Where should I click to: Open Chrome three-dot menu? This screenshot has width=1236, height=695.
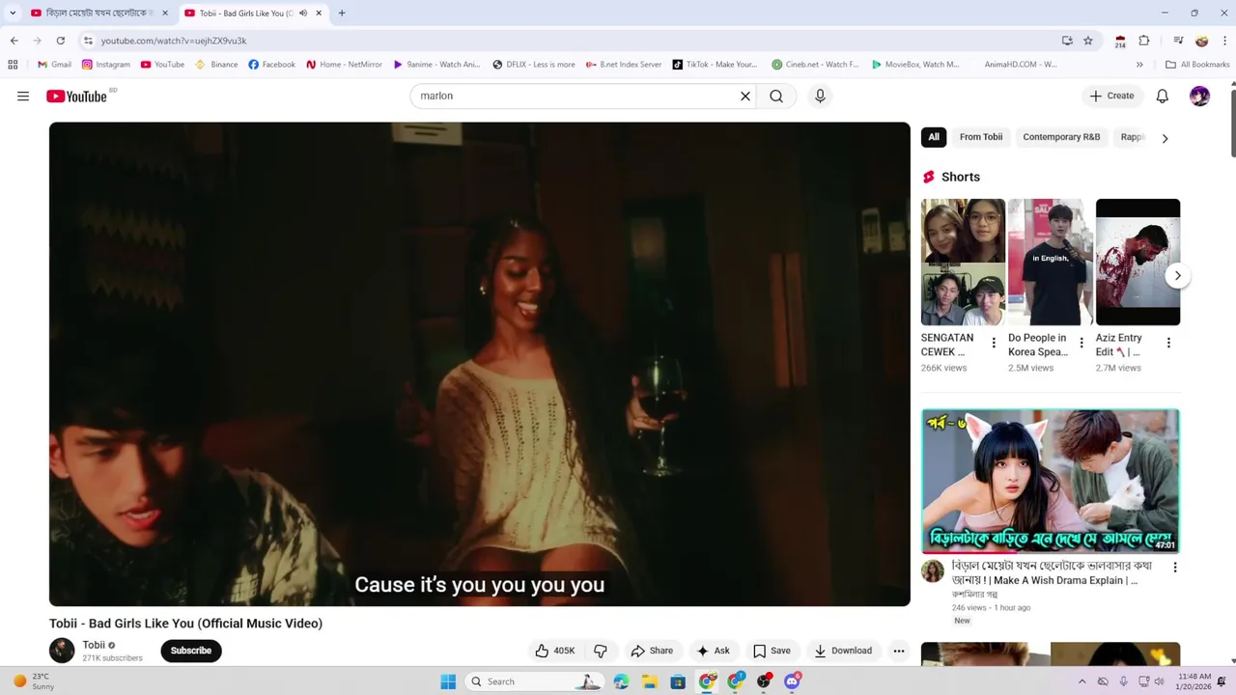tap(1223, 41)
